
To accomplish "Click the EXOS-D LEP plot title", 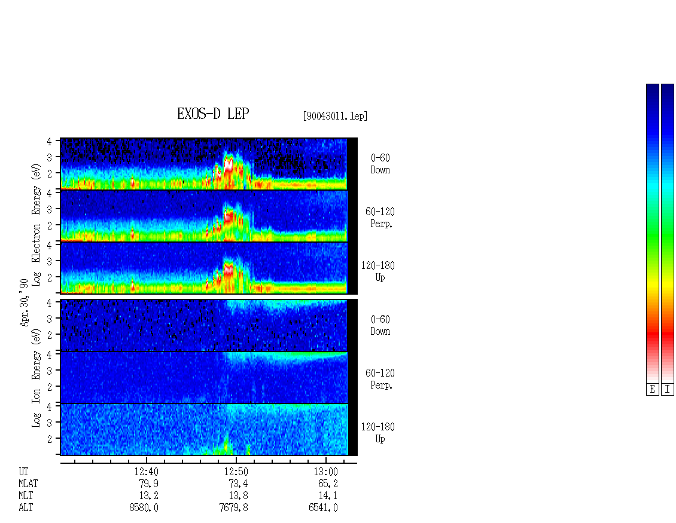I will click(x=213, y=114).
